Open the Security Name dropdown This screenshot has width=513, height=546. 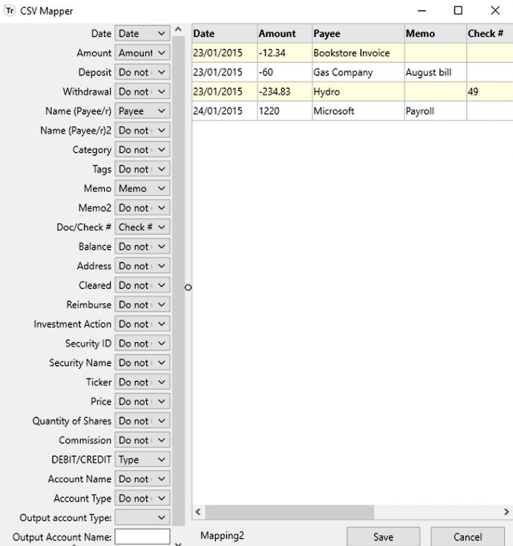142,363
